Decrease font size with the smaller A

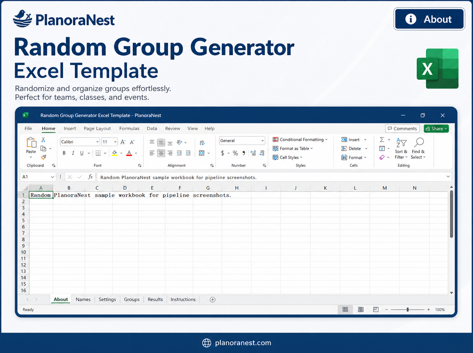point(132,142)
